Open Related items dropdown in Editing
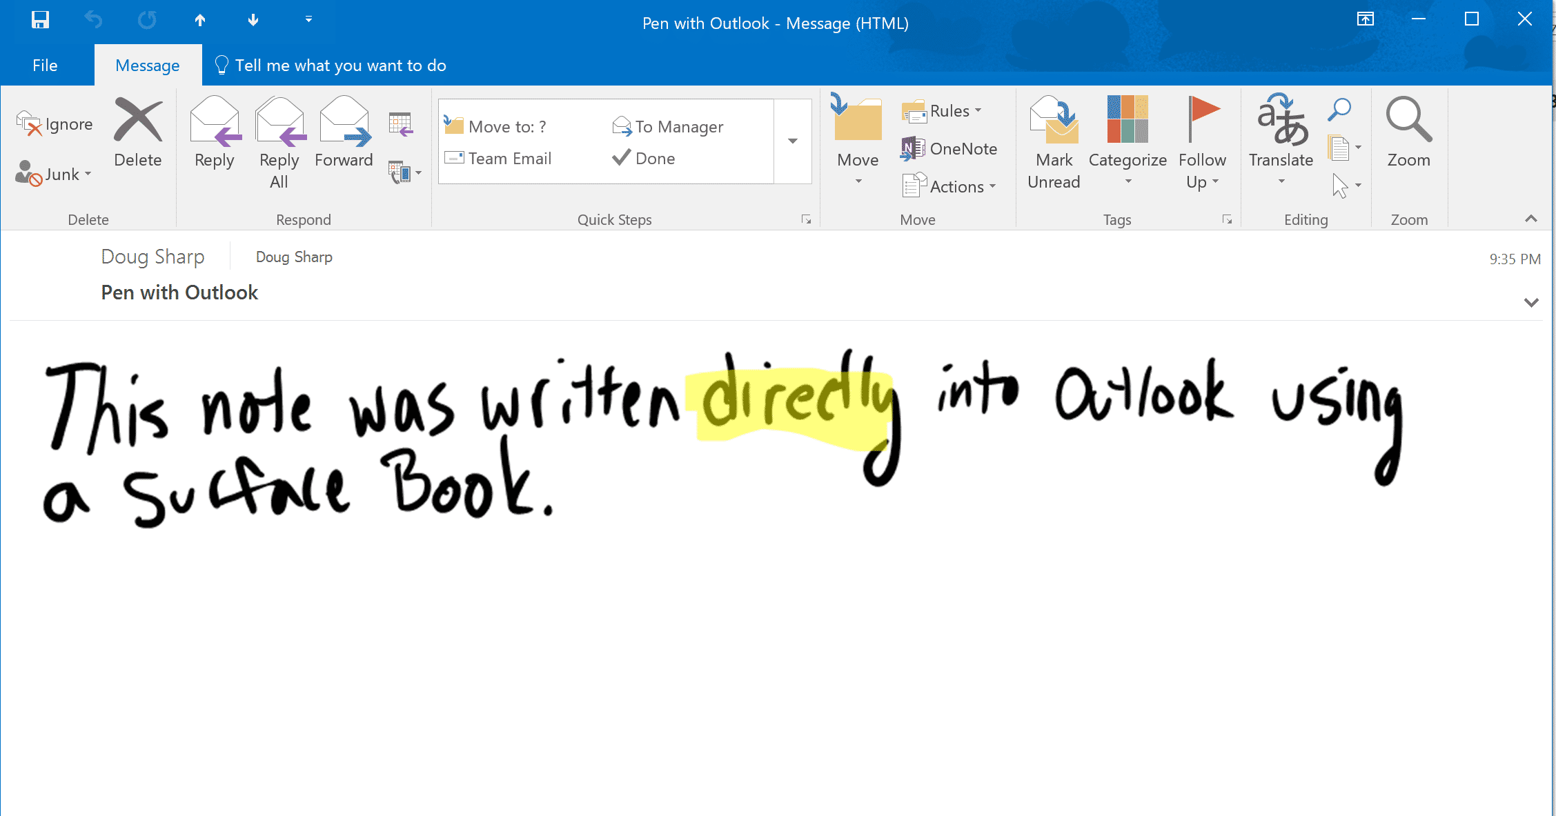The width and height of the screenshot is (1556, 816). click(1343, 148)
